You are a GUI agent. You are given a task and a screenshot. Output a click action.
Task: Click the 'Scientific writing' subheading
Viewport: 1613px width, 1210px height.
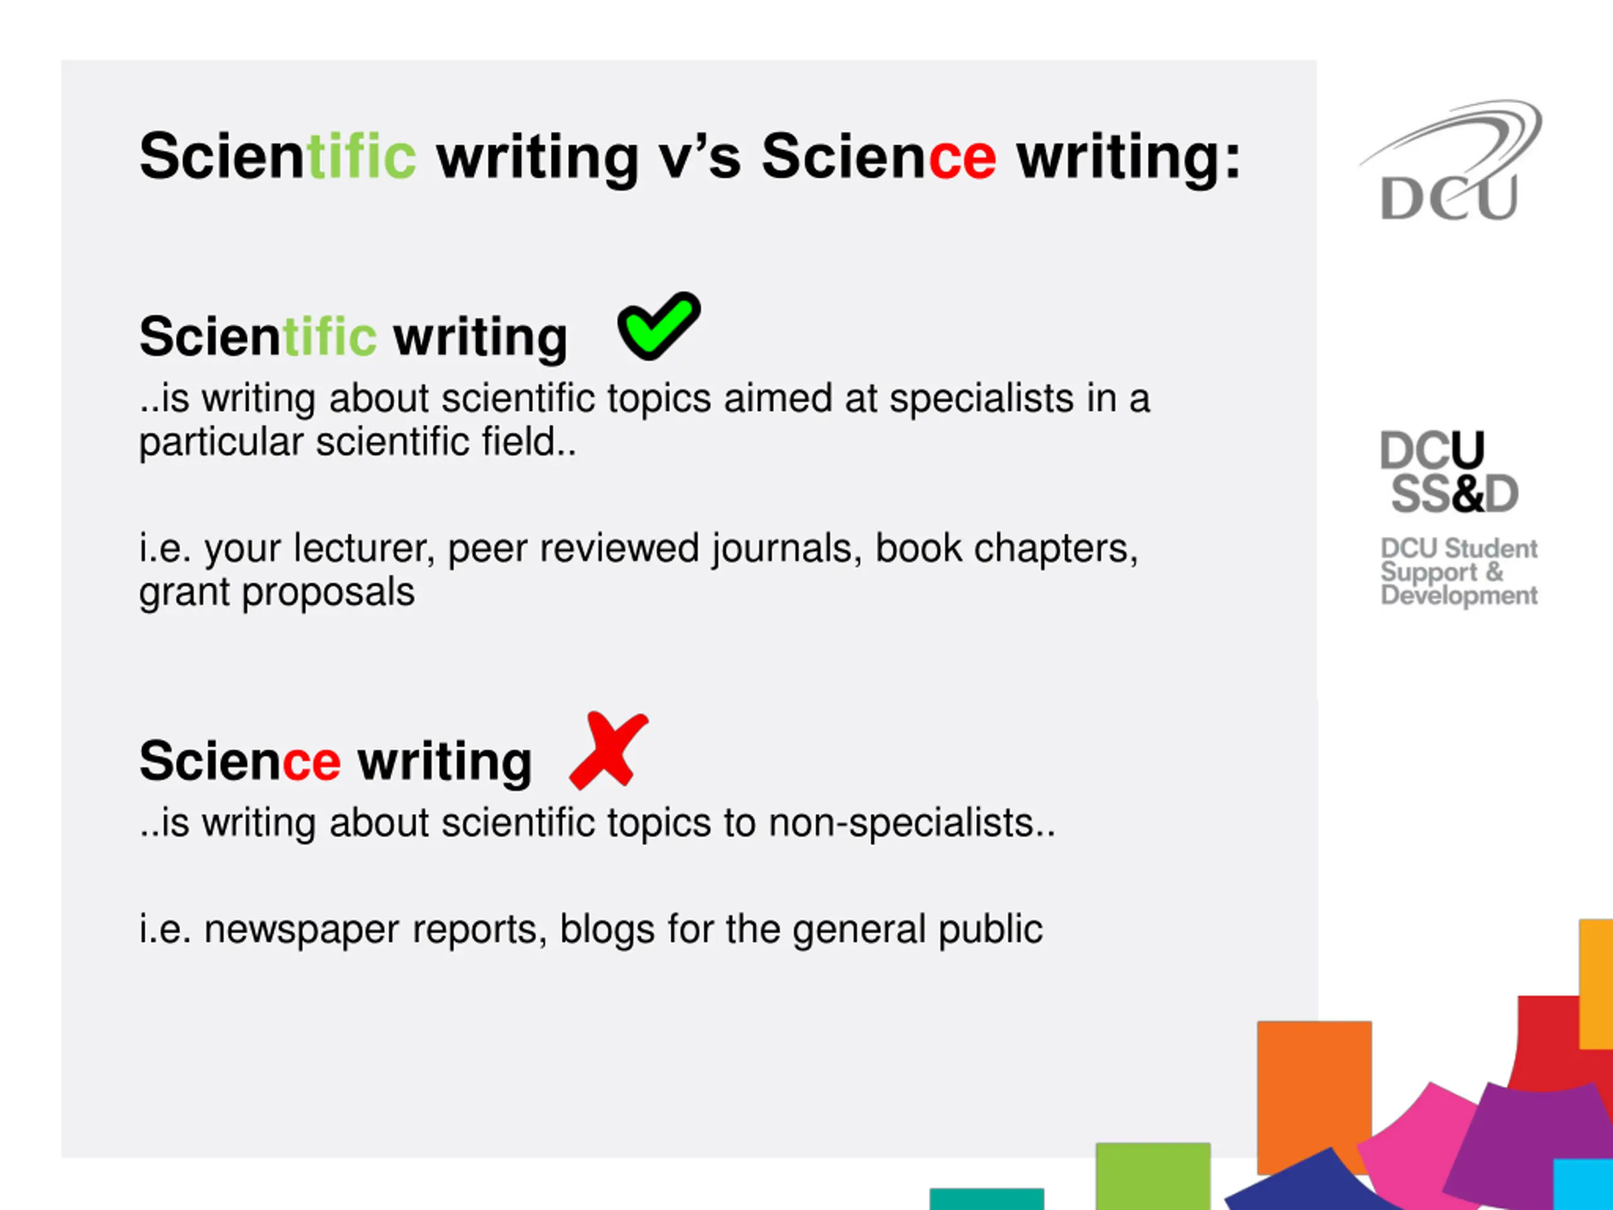click(353, 337)
